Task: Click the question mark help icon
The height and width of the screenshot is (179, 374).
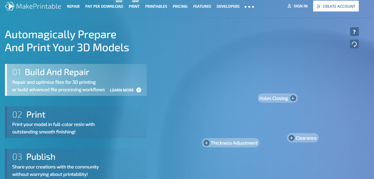Action: [x=354, y=32]
